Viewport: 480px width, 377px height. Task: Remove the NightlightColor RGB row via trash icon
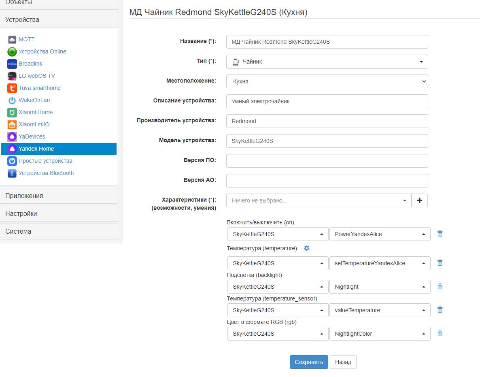(440, 334)
